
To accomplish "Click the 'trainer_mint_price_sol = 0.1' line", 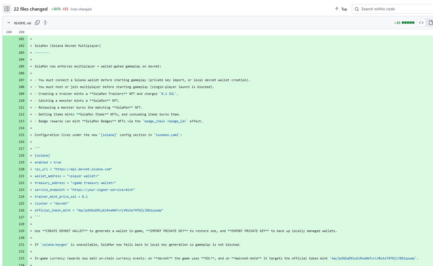I will 61,196.
